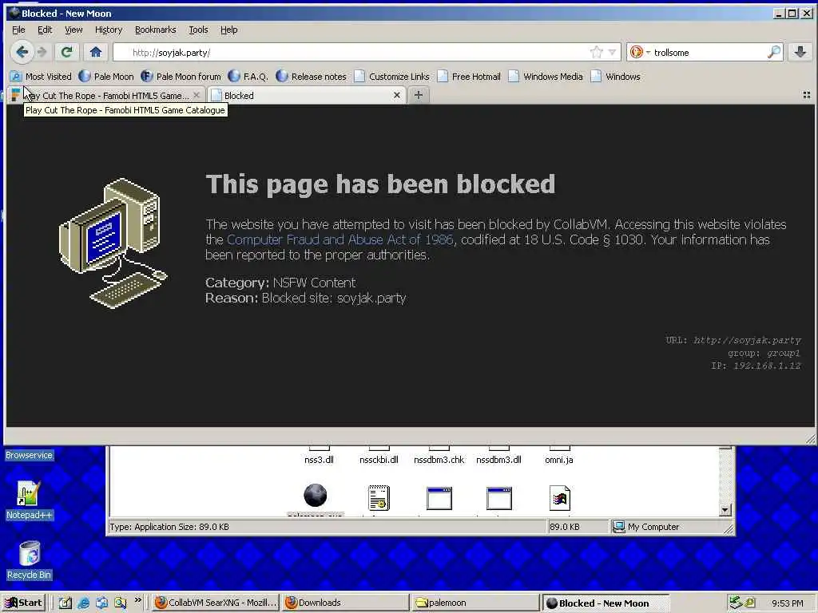Follow the Computer Fraud and Abuse Act link

coord(340,239)
